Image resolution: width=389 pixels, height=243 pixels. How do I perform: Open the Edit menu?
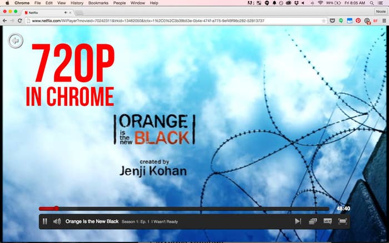click(x=49, y=3)
